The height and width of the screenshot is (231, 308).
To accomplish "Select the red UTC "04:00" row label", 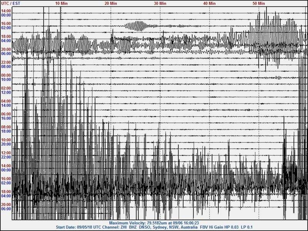I will click(x=6, y=101).
